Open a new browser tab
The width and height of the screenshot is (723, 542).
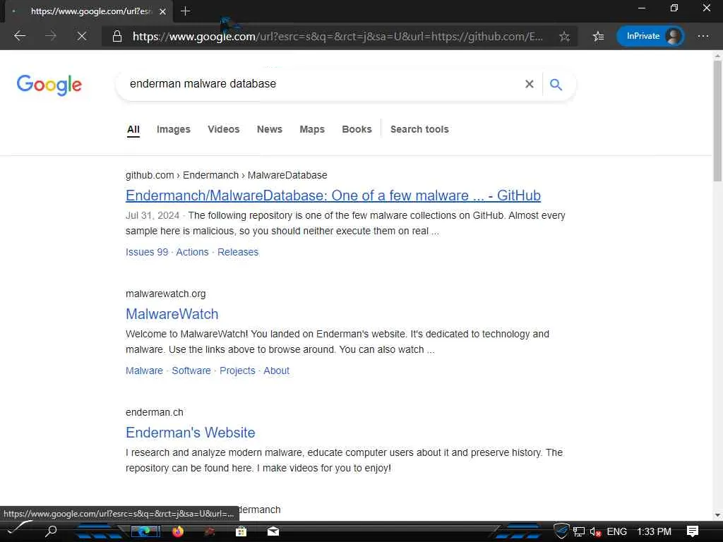[186, 11]
